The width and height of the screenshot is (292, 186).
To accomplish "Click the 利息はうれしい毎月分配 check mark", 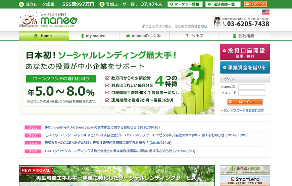I will click(x=107, y=85).
